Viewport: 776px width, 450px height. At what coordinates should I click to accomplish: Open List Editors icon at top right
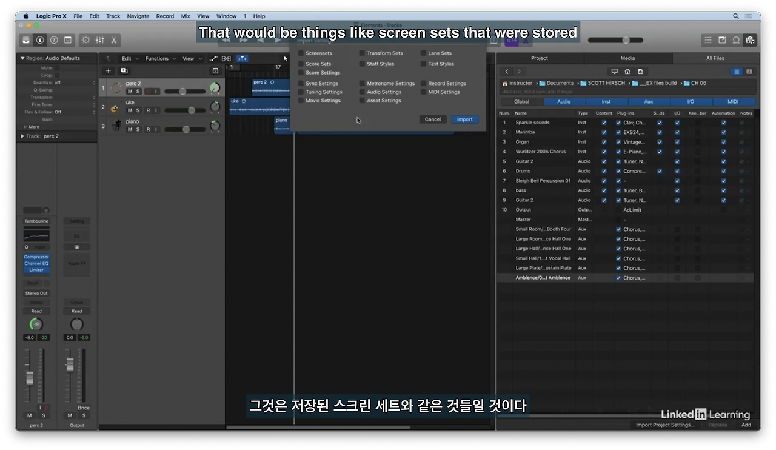pyautogui.click(x=708, y=40)
